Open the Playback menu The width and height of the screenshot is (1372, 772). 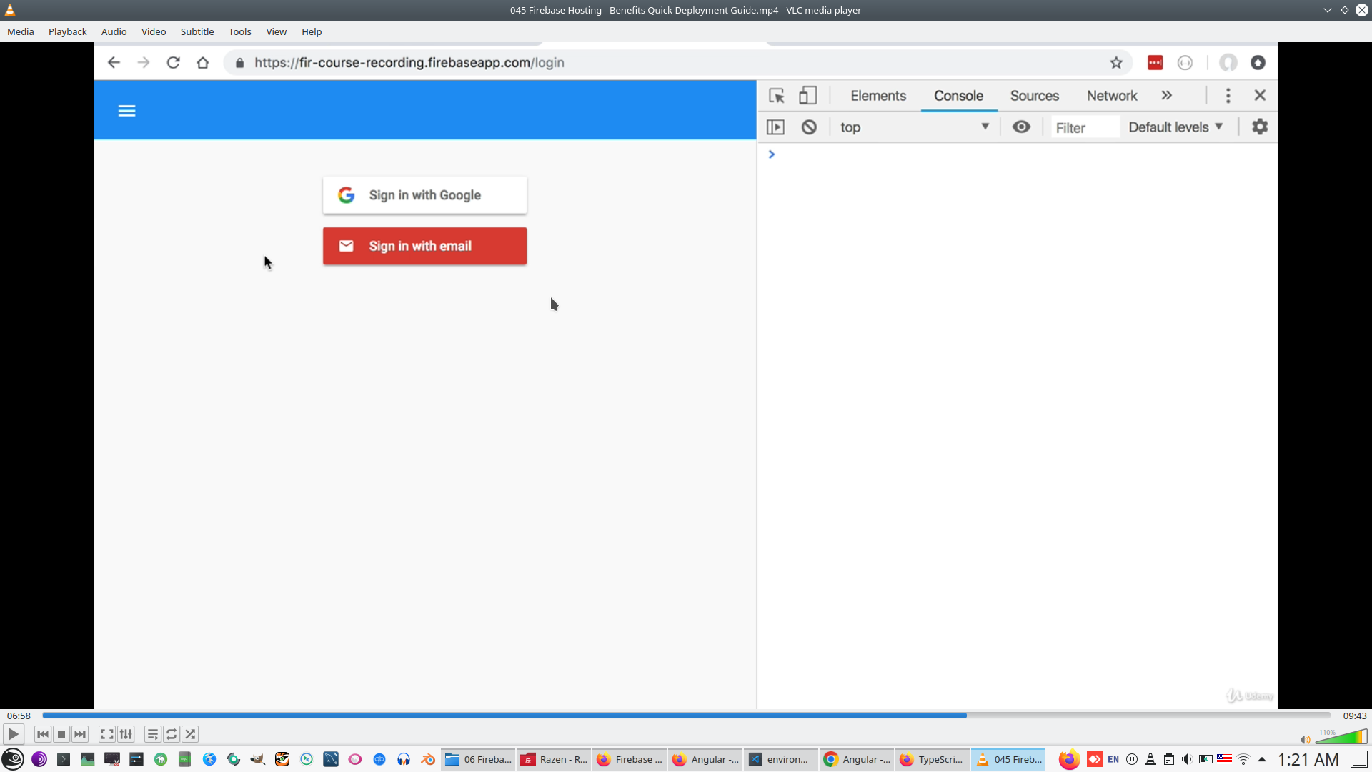click(67, 31)
